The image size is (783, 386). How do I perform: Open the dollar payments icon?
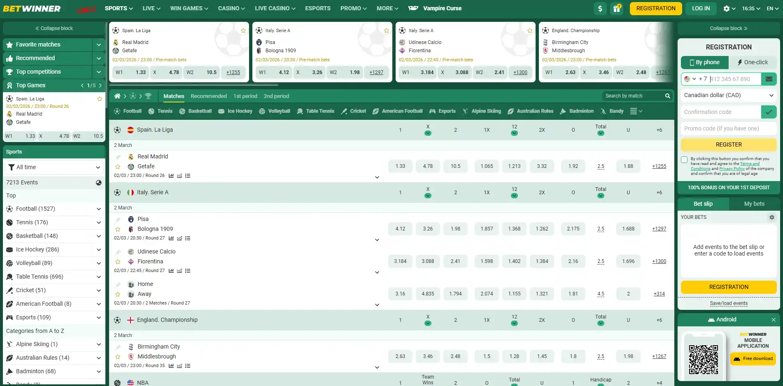point(600,8)
